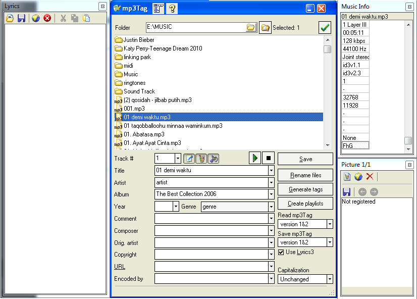Open a lyrics file in the Lyrics panel
417x299 pixels.
coord(10,18)
